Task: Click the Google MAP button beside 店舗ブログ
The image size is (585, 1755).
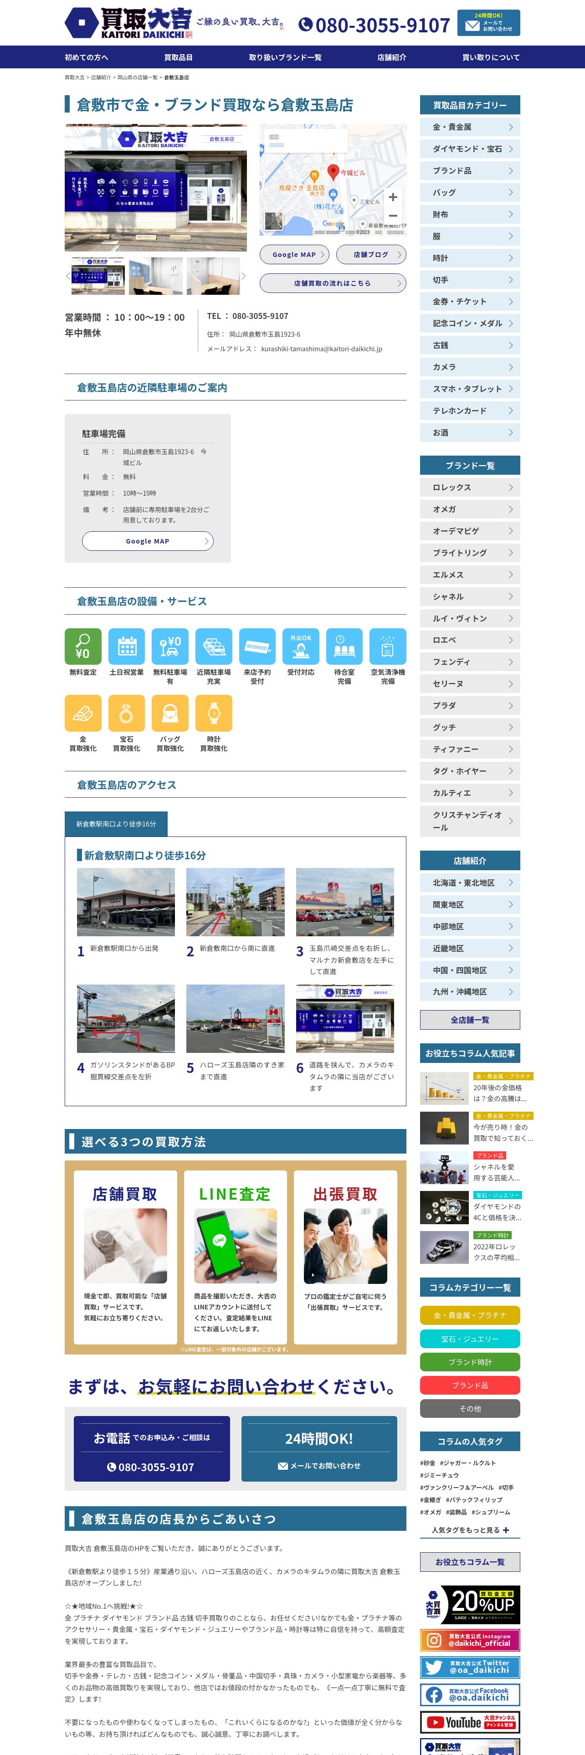Action: (294, 255)
